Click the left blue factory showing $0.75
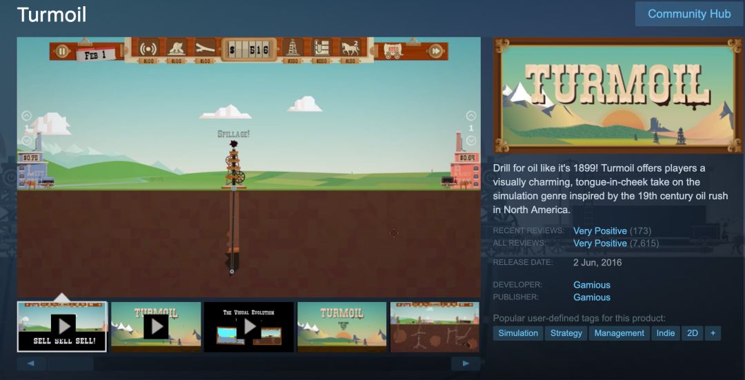Screen dimensions: 745x380 32,164
